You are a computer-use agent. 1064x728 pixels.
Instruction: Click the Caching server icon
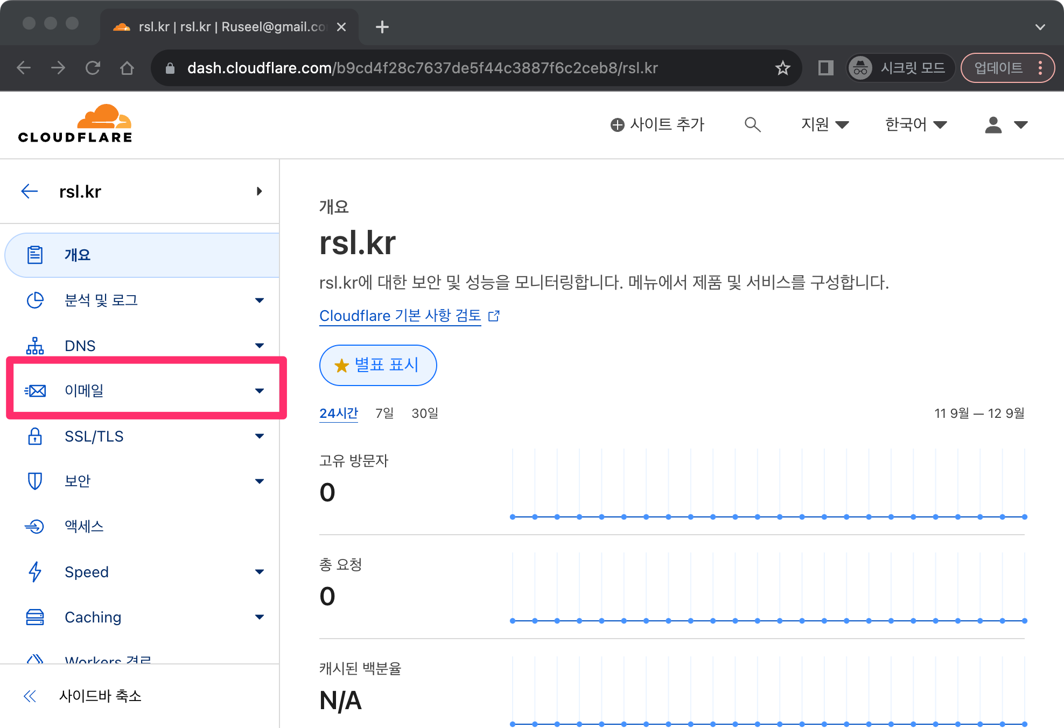tap(35, 617)
